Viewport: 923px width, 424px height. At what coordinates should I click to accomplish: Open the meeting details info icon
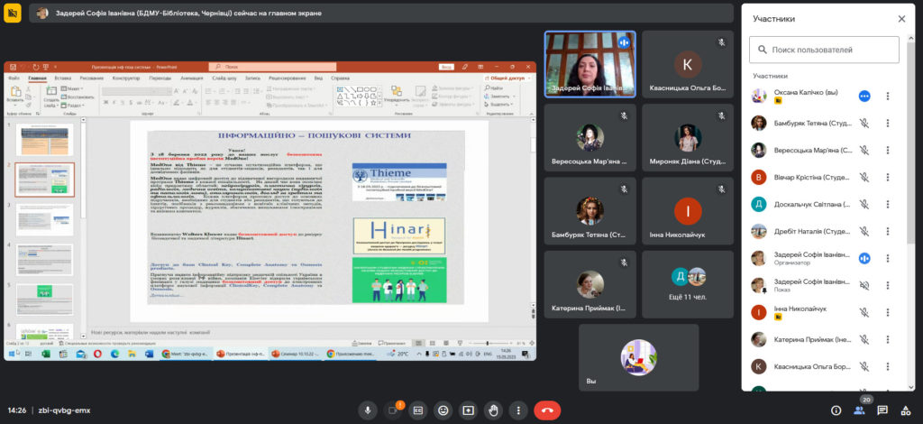836,410
